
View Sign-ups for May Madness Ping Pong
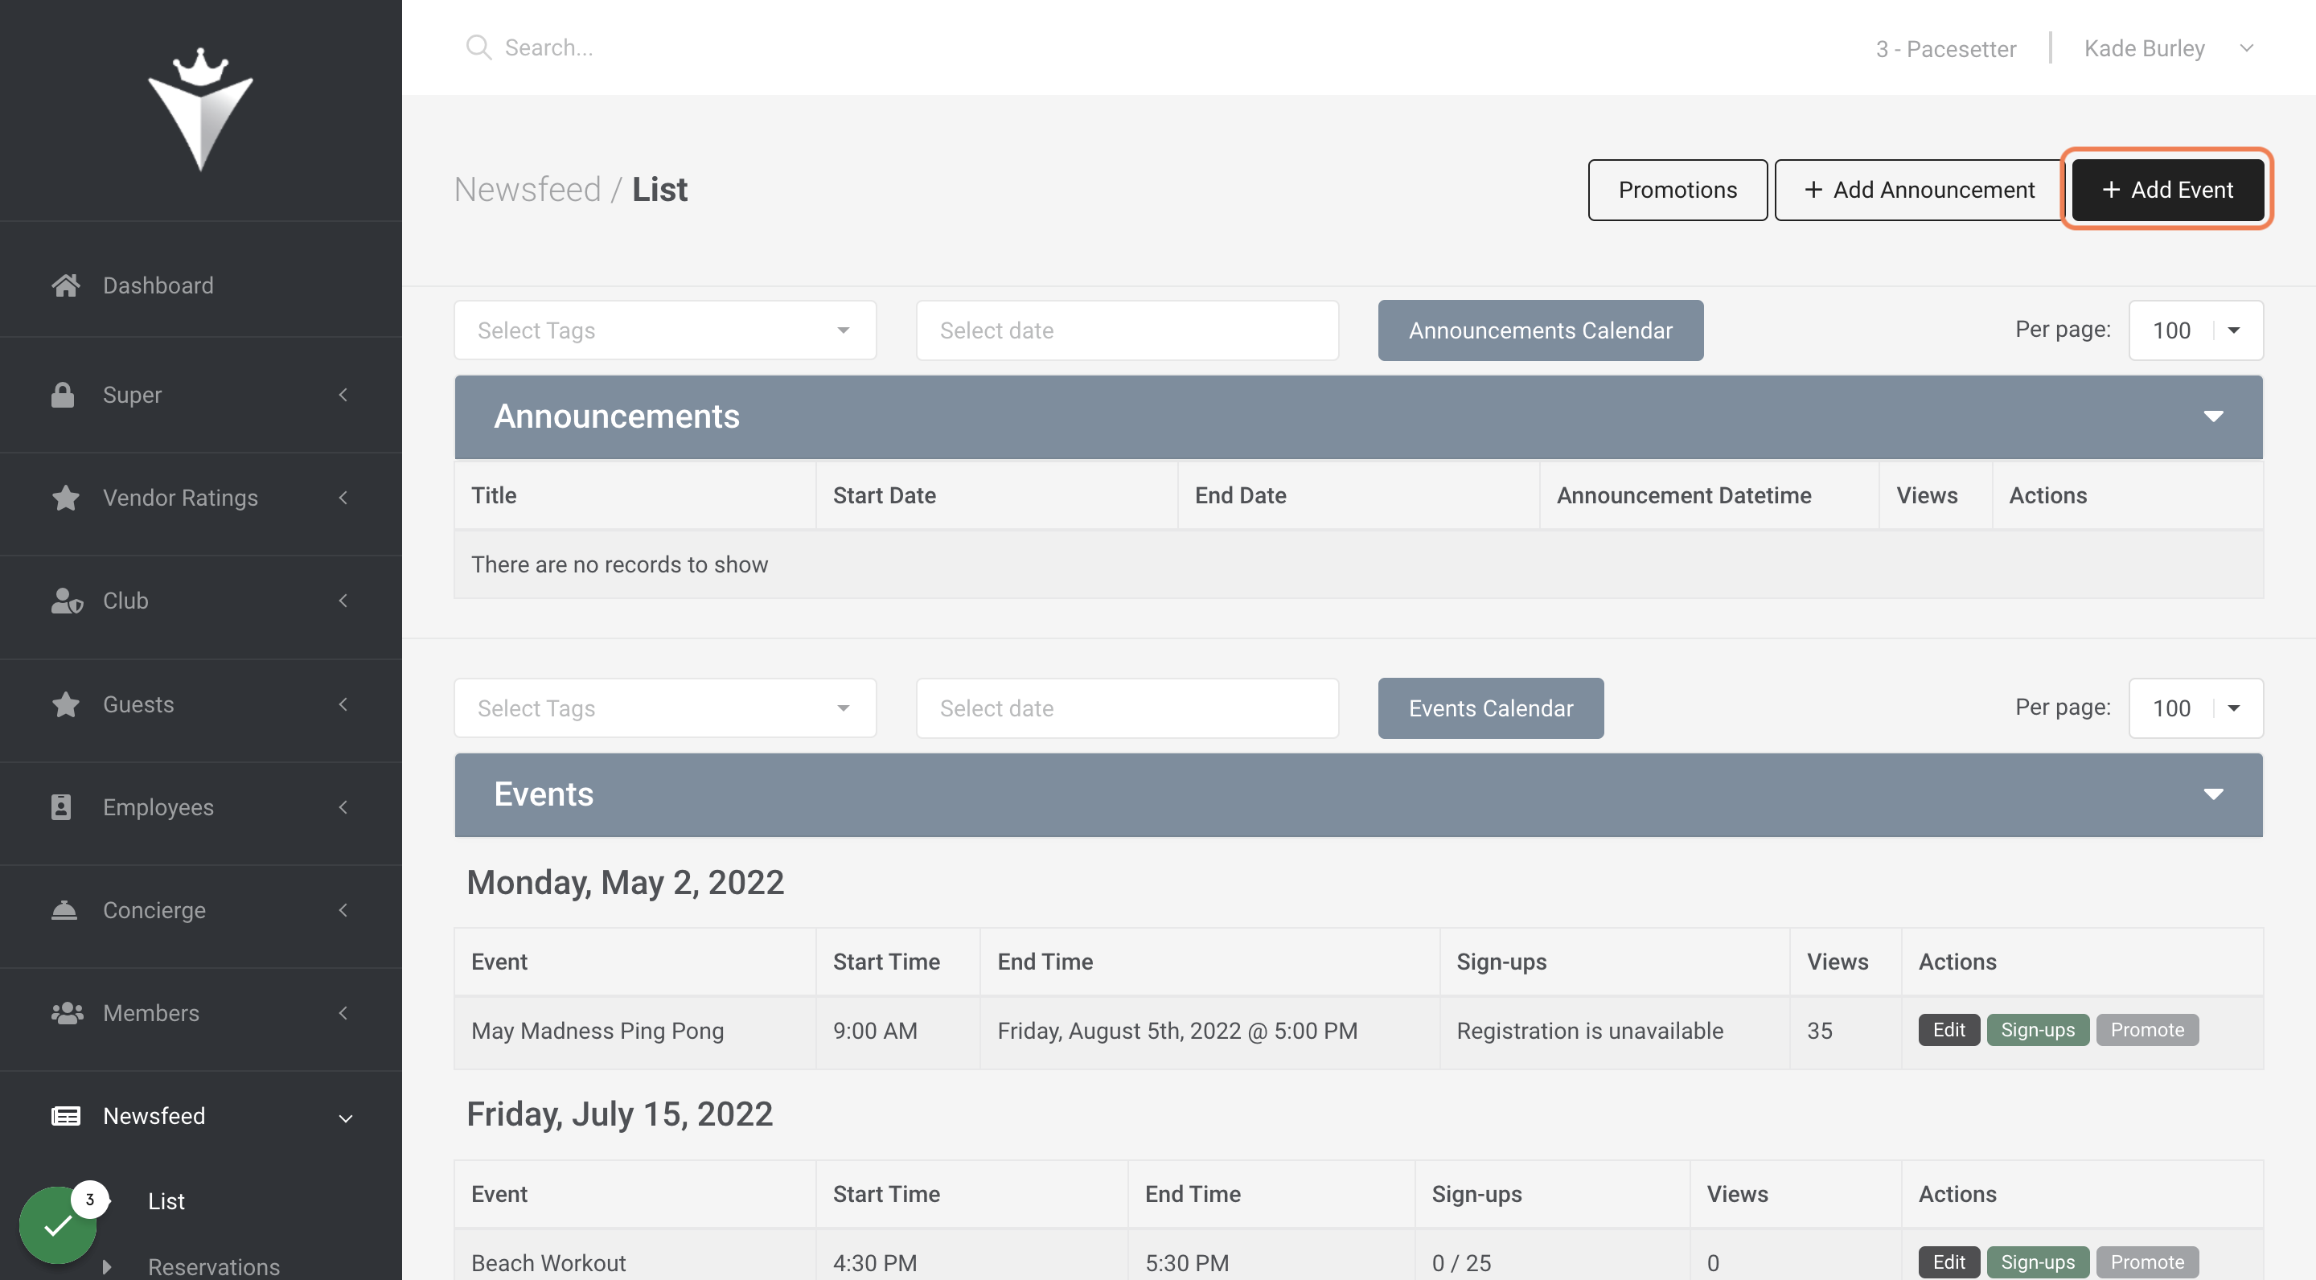[2037, 1030]
